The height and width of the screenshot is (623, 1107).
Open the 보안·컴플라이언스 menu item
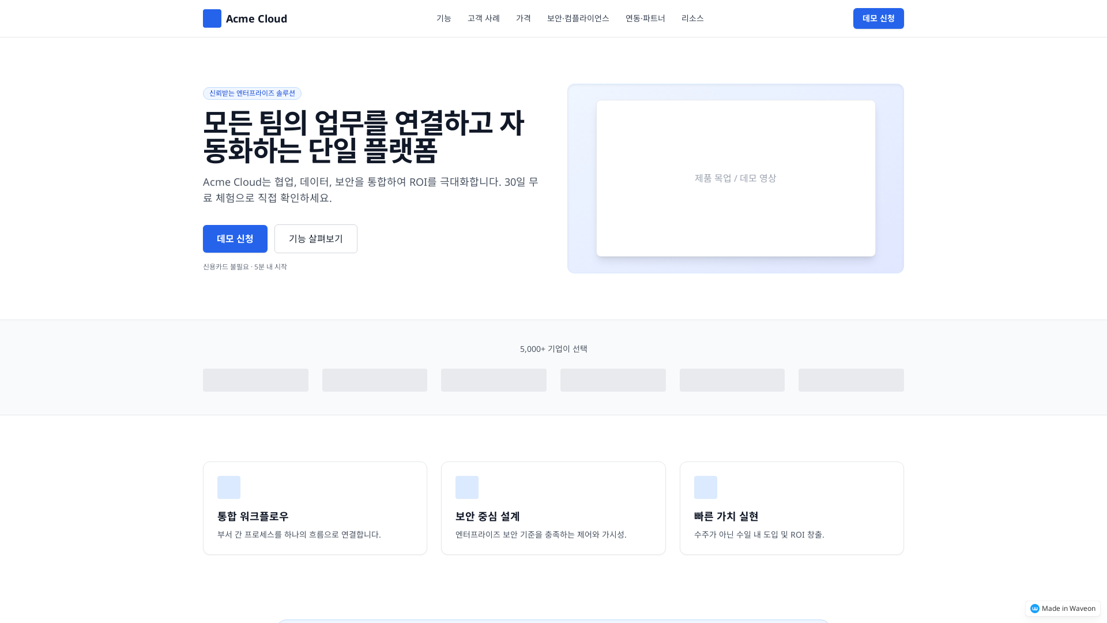pos(578,18)
